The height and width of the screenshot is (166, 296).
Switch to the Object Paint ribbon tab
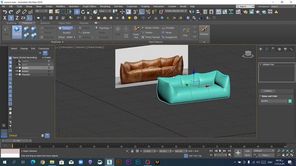[x=65, y=23]
